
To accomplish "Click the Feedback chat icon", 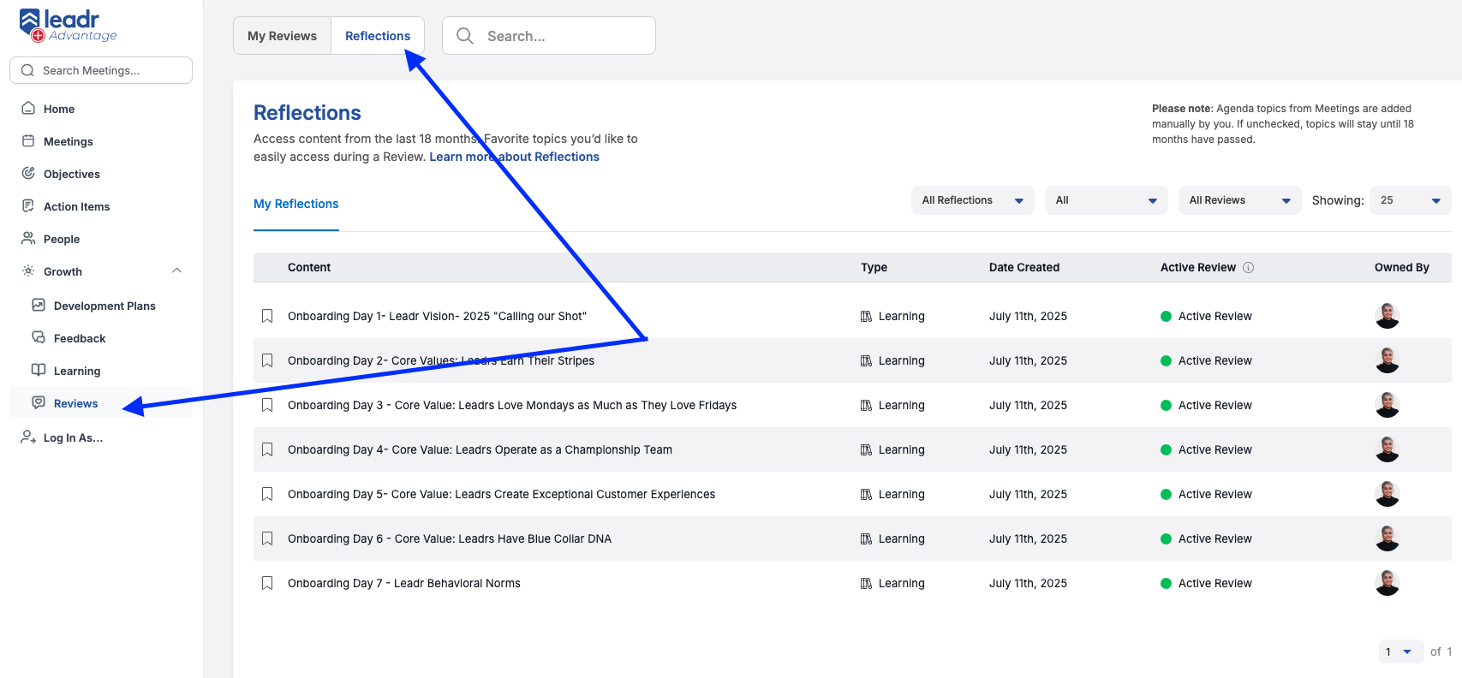I will click(x=39, y=337).
